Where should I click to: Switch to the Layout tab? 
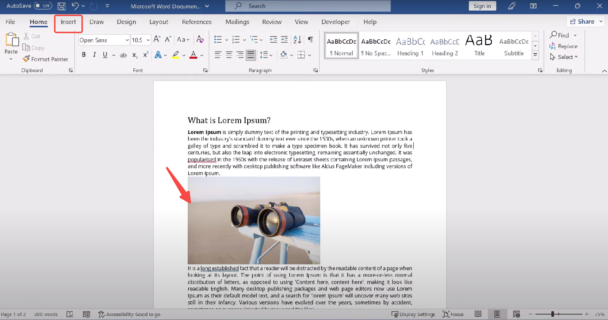click(158, 22)
